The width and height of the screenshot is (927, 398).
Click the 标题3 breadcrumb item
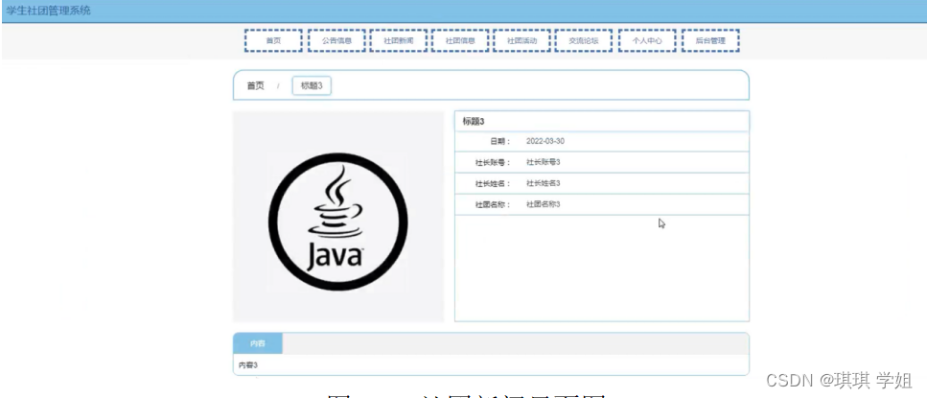[x=312, y=85]
